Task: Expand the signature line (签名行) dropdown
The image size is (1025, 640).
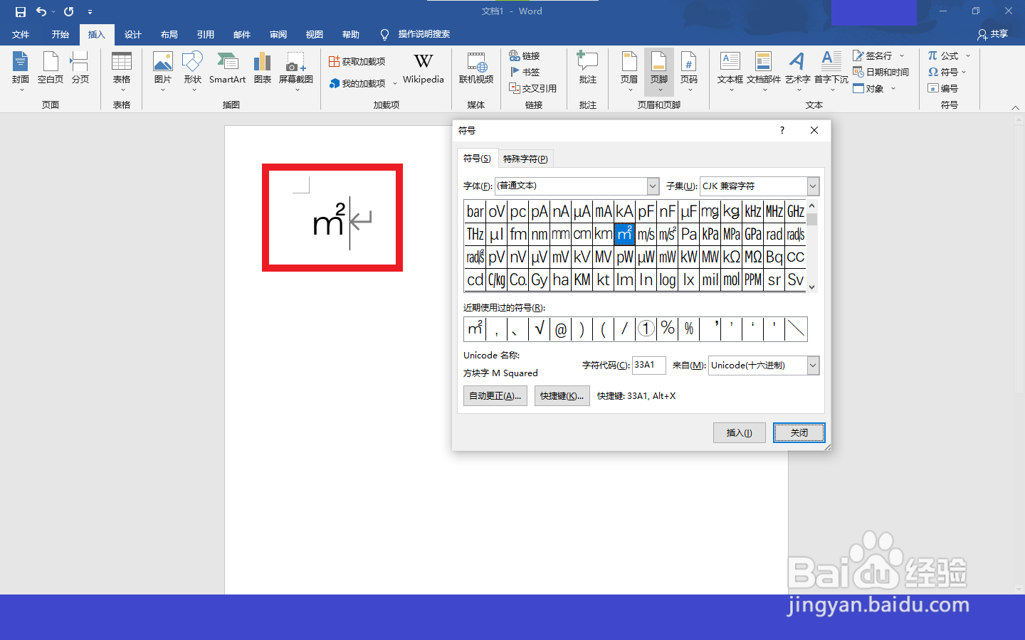Action: click(x=902, y=55)
